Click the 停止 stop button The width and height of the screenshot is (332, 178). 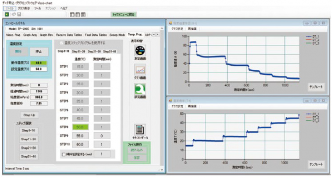[39, 51]
